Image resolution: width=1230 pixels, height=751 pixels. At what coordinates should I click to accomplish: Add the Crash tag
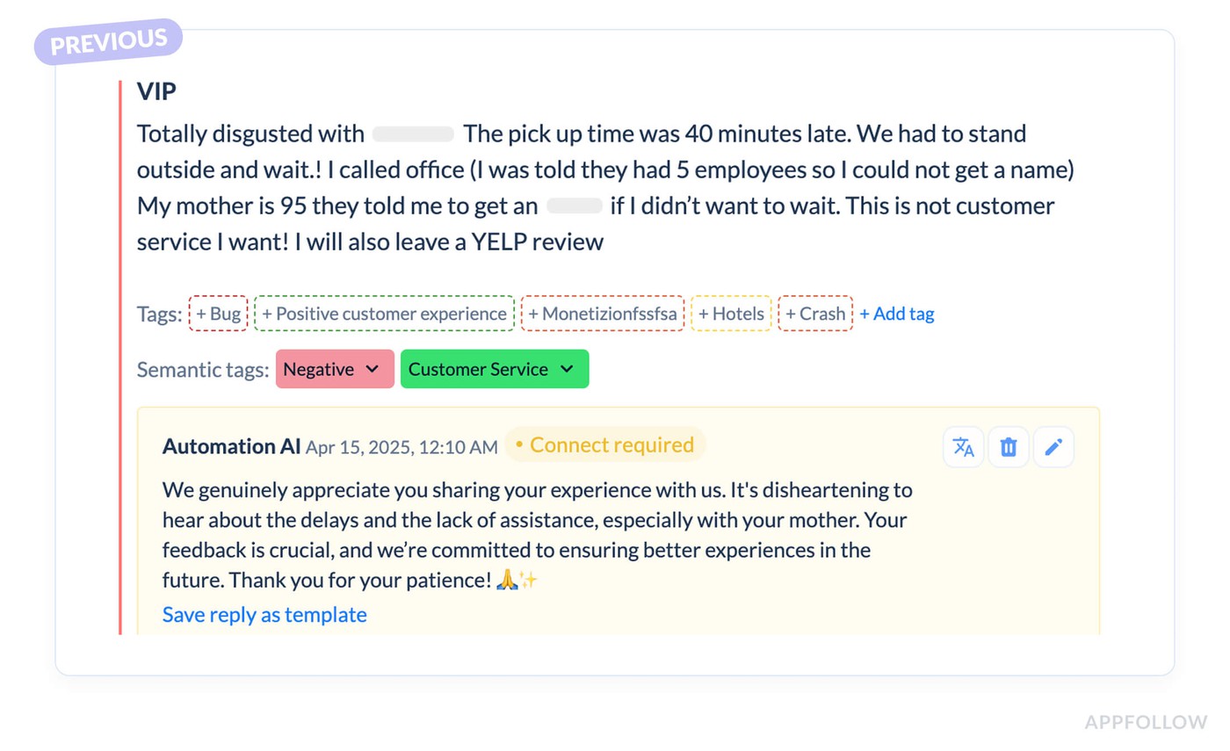(x=815, y=314)
